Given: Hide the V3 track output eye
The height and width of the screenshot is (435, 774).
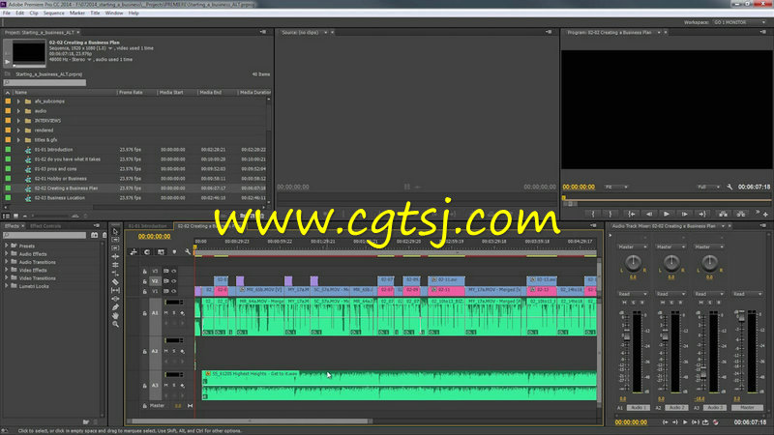Looking at the screenshot, I should click(x=174, y=271).
